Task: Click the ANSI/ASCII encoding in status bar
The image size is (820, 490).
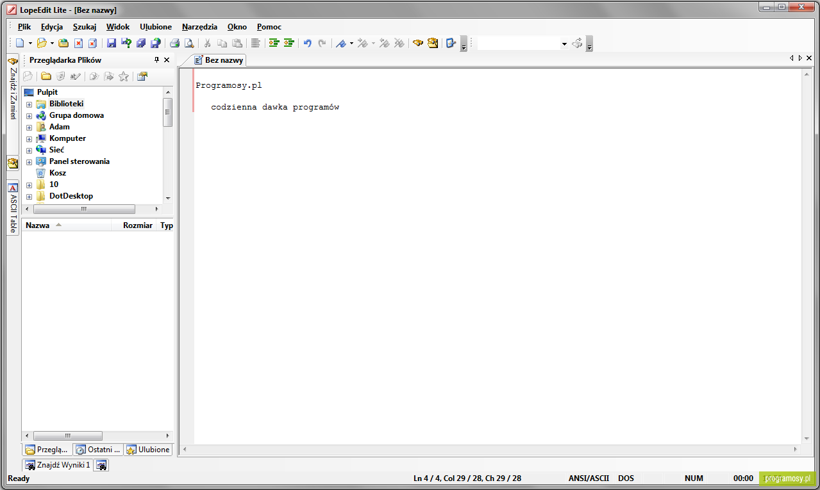Action: point(589,478)
